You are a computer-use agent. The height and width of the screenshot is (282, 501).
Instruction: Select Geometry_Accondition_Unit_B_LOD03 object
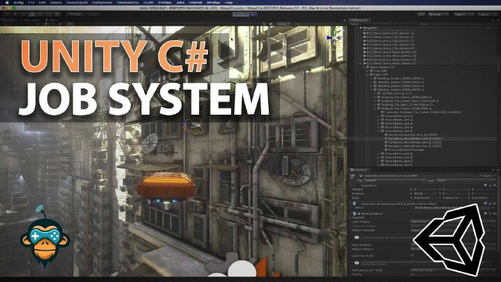415,146
